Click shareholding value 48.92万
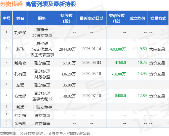Viewport: 169px width, 136px height. pyautogui.click(x=69, y=96)
